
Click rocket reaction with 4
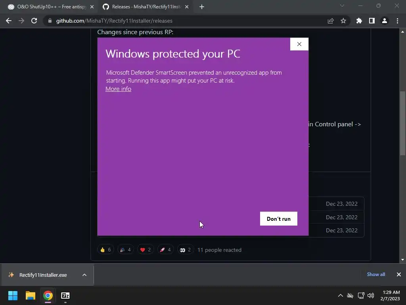pos(165,250)
